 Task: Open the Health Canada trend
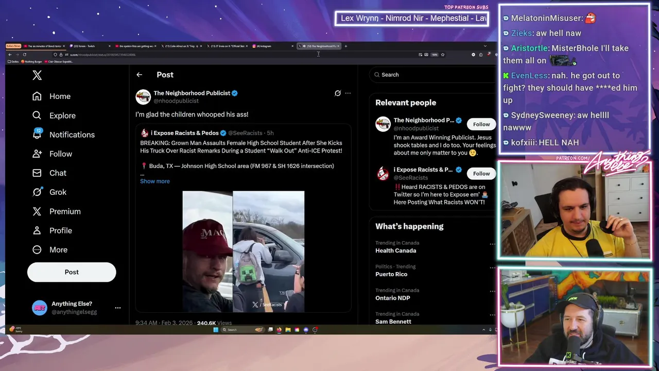click(396, 250)
